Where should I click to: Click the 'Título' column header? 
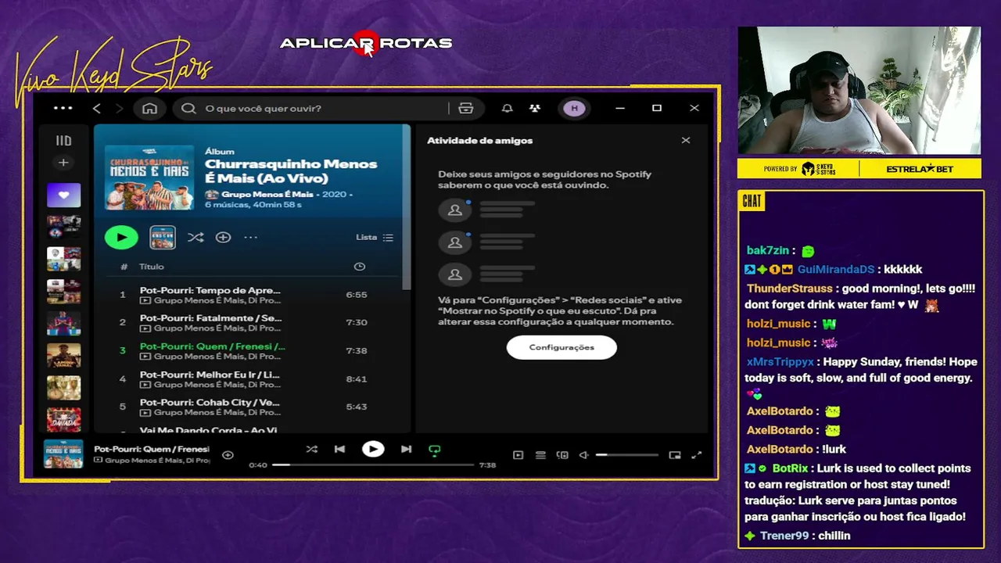pyautogui.click(x=152, y=267)
